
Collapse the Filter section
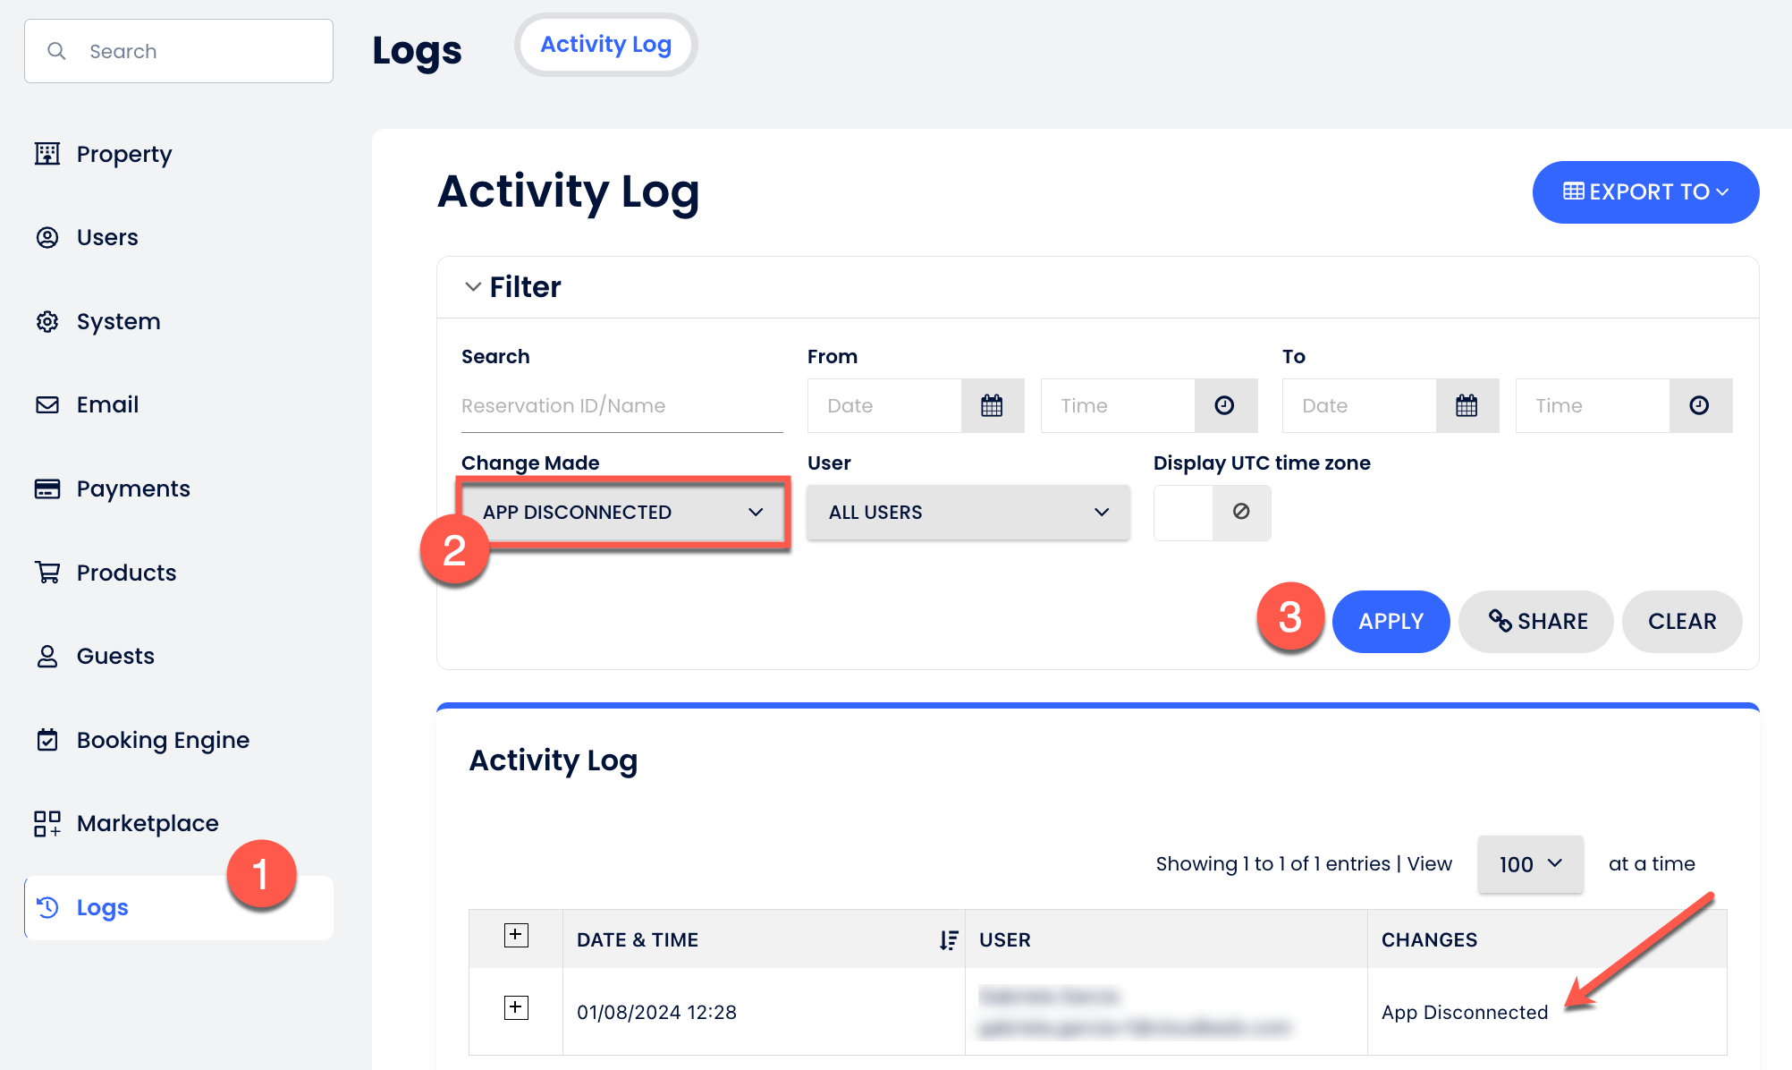[x=473, y=287]
